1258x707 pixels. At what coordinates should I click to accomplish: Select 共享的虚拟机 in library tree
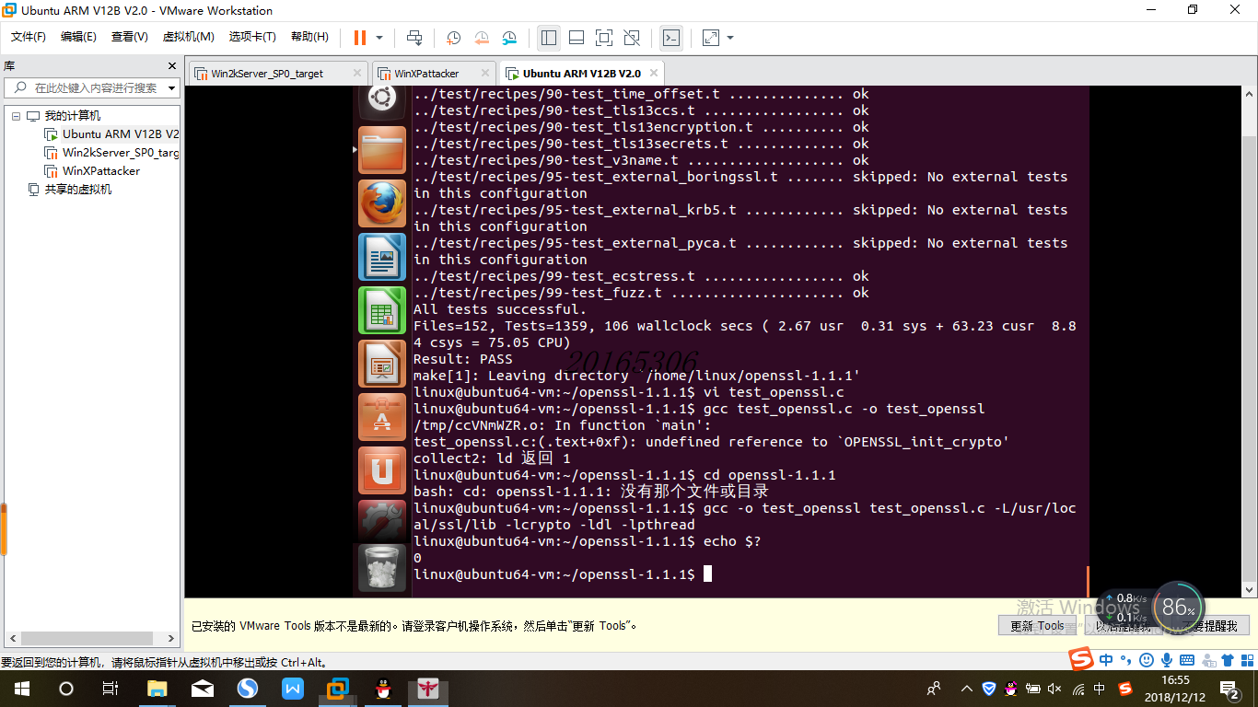(69, 190)
